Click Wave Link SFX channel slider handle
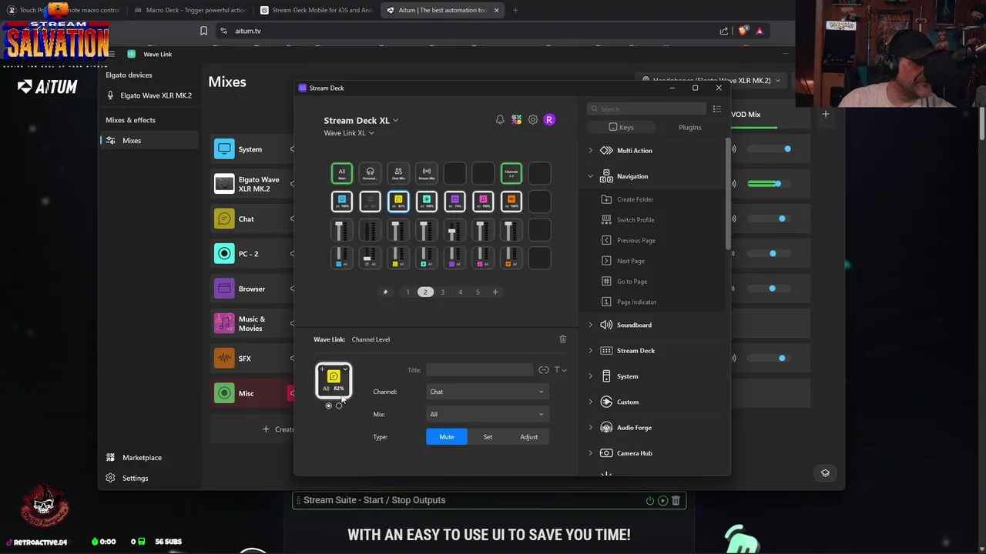The height and width of the screenshot is (554, 986). click(782, 358)
